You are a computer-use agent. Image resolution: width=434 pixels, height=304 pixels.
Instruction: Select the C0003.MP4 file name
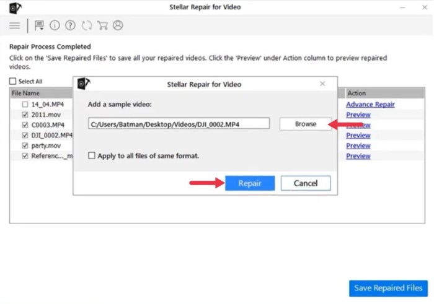coord(48,125)
